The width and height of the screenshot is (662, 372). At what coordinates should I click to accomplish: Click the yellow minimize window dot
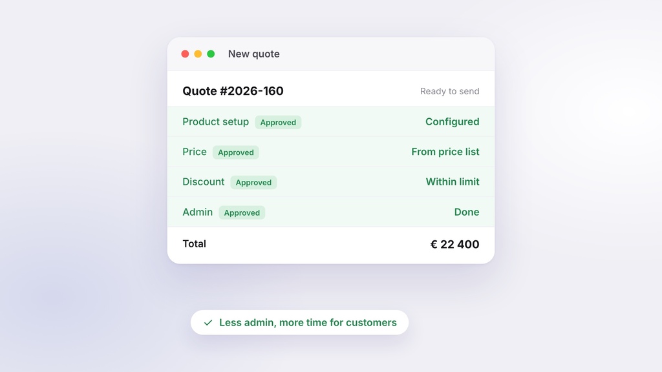coord(198,54)
